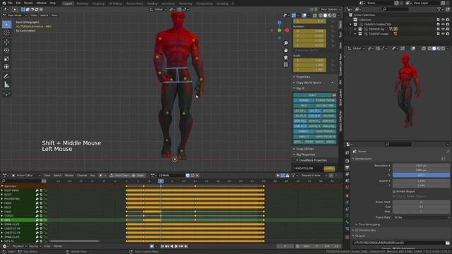
Task: Open the Global transform orientation dropdown in main viewport
Action: [158, 9]
